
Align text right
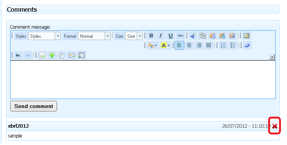[x=199, y=45]
